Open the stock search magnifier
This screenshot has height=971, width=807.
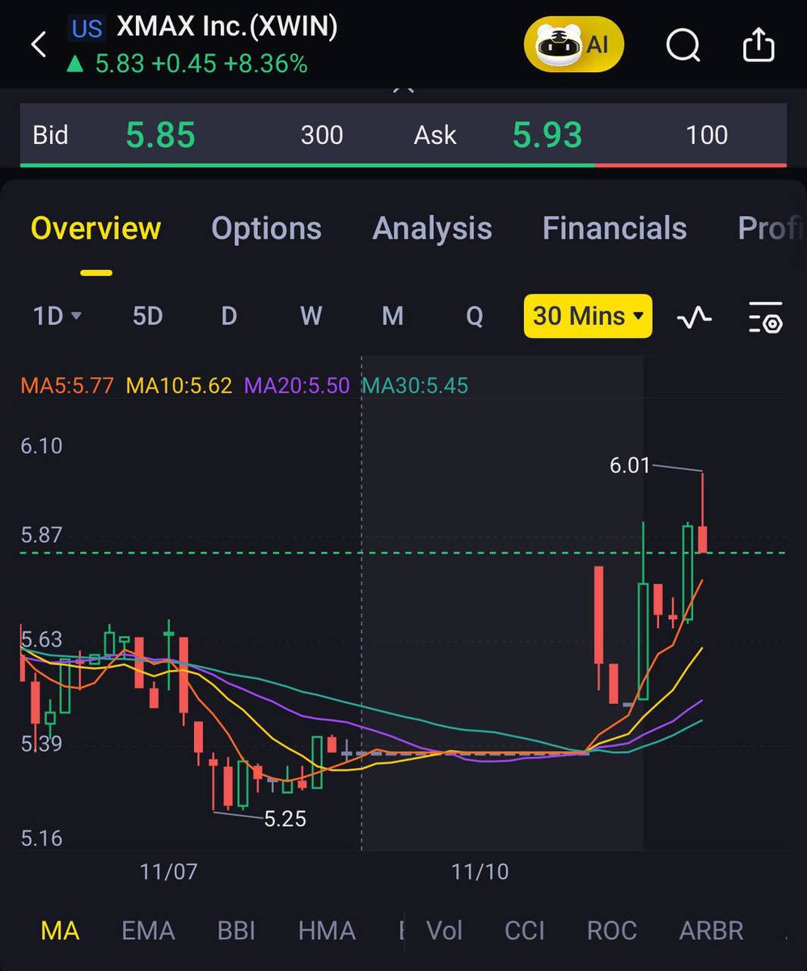pos(683,45)
